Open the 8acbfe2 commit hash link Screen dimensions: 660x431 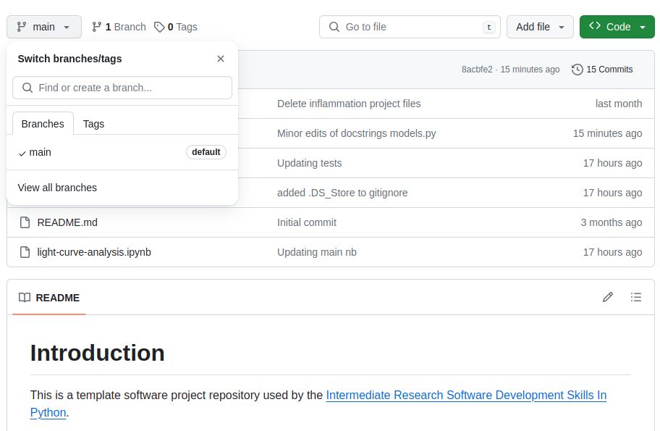[x=477, y=70]
